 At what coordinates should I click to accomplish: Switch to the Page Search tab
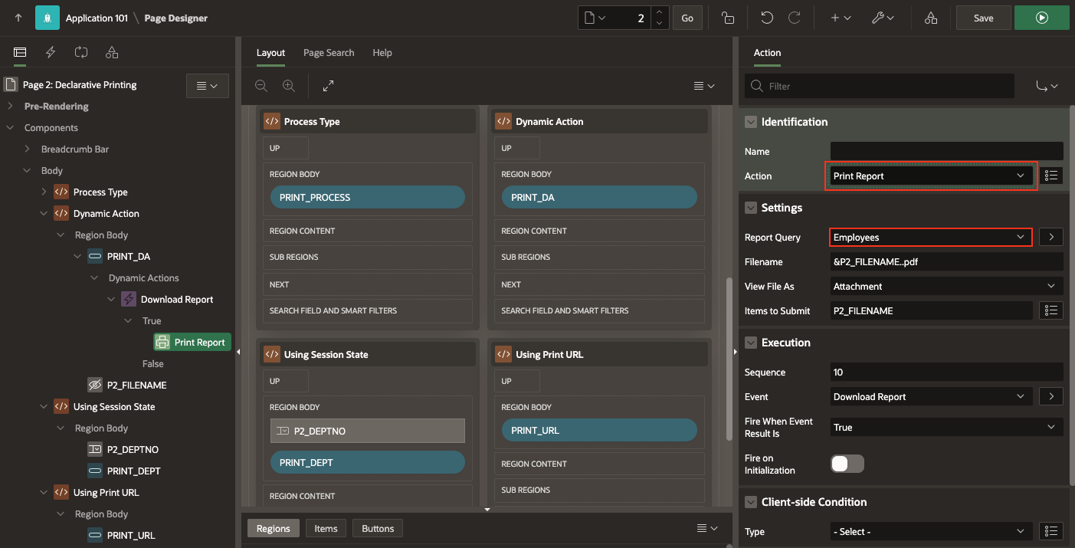point(329,52)
